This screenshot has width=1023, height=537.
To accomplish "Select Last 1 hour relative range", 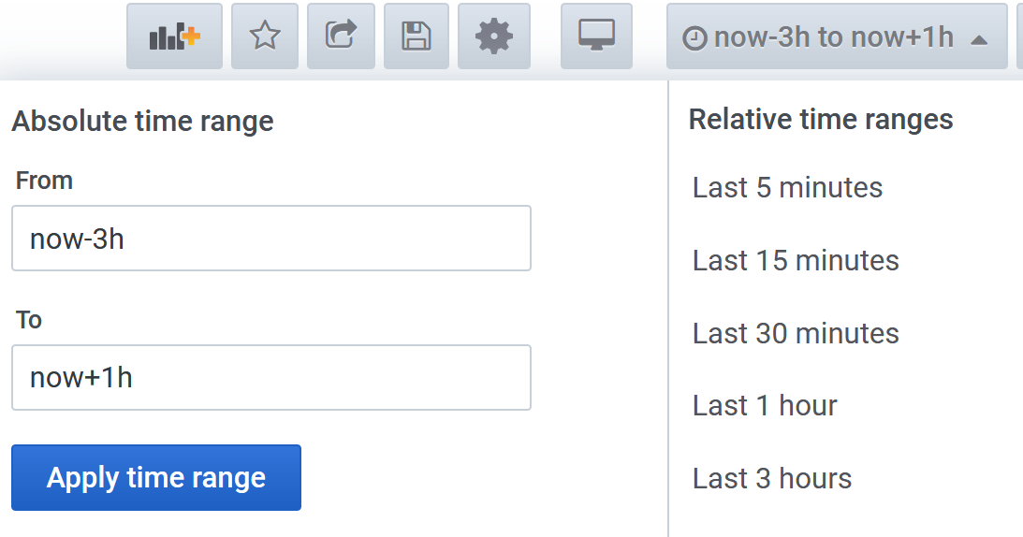I will pyautogui.click(x=765, y=406).
